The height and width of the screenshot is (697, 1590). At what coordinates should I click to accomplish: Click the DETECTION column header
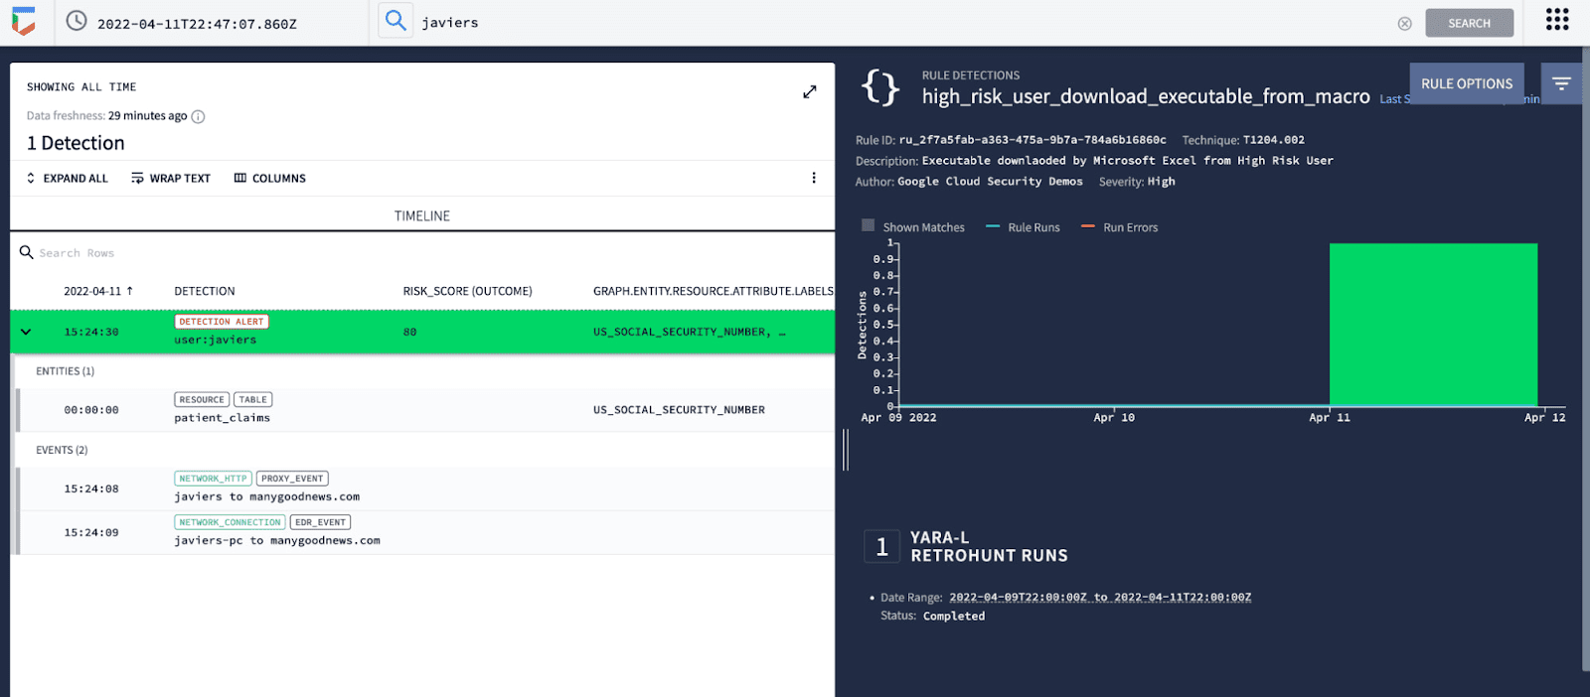[205, 291]
